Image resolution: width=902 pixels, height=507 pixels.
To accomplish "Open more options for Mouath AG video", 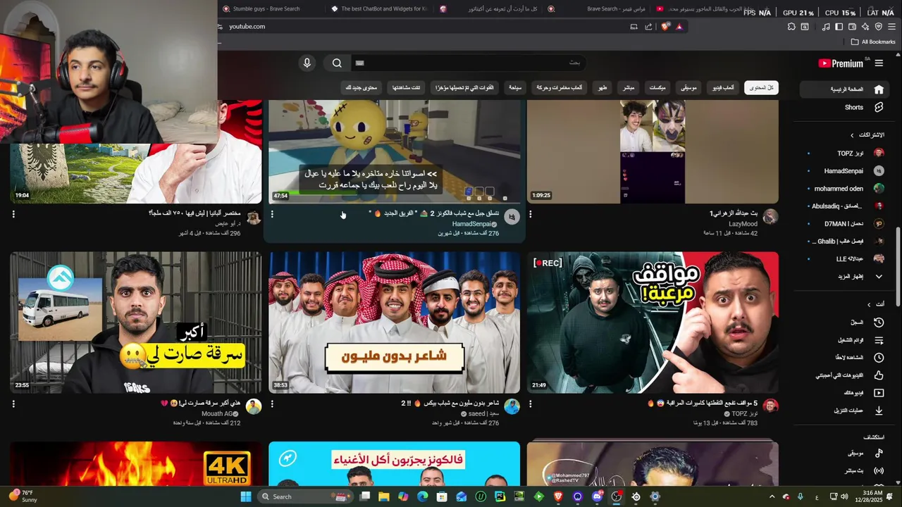I will pos(13,404).
